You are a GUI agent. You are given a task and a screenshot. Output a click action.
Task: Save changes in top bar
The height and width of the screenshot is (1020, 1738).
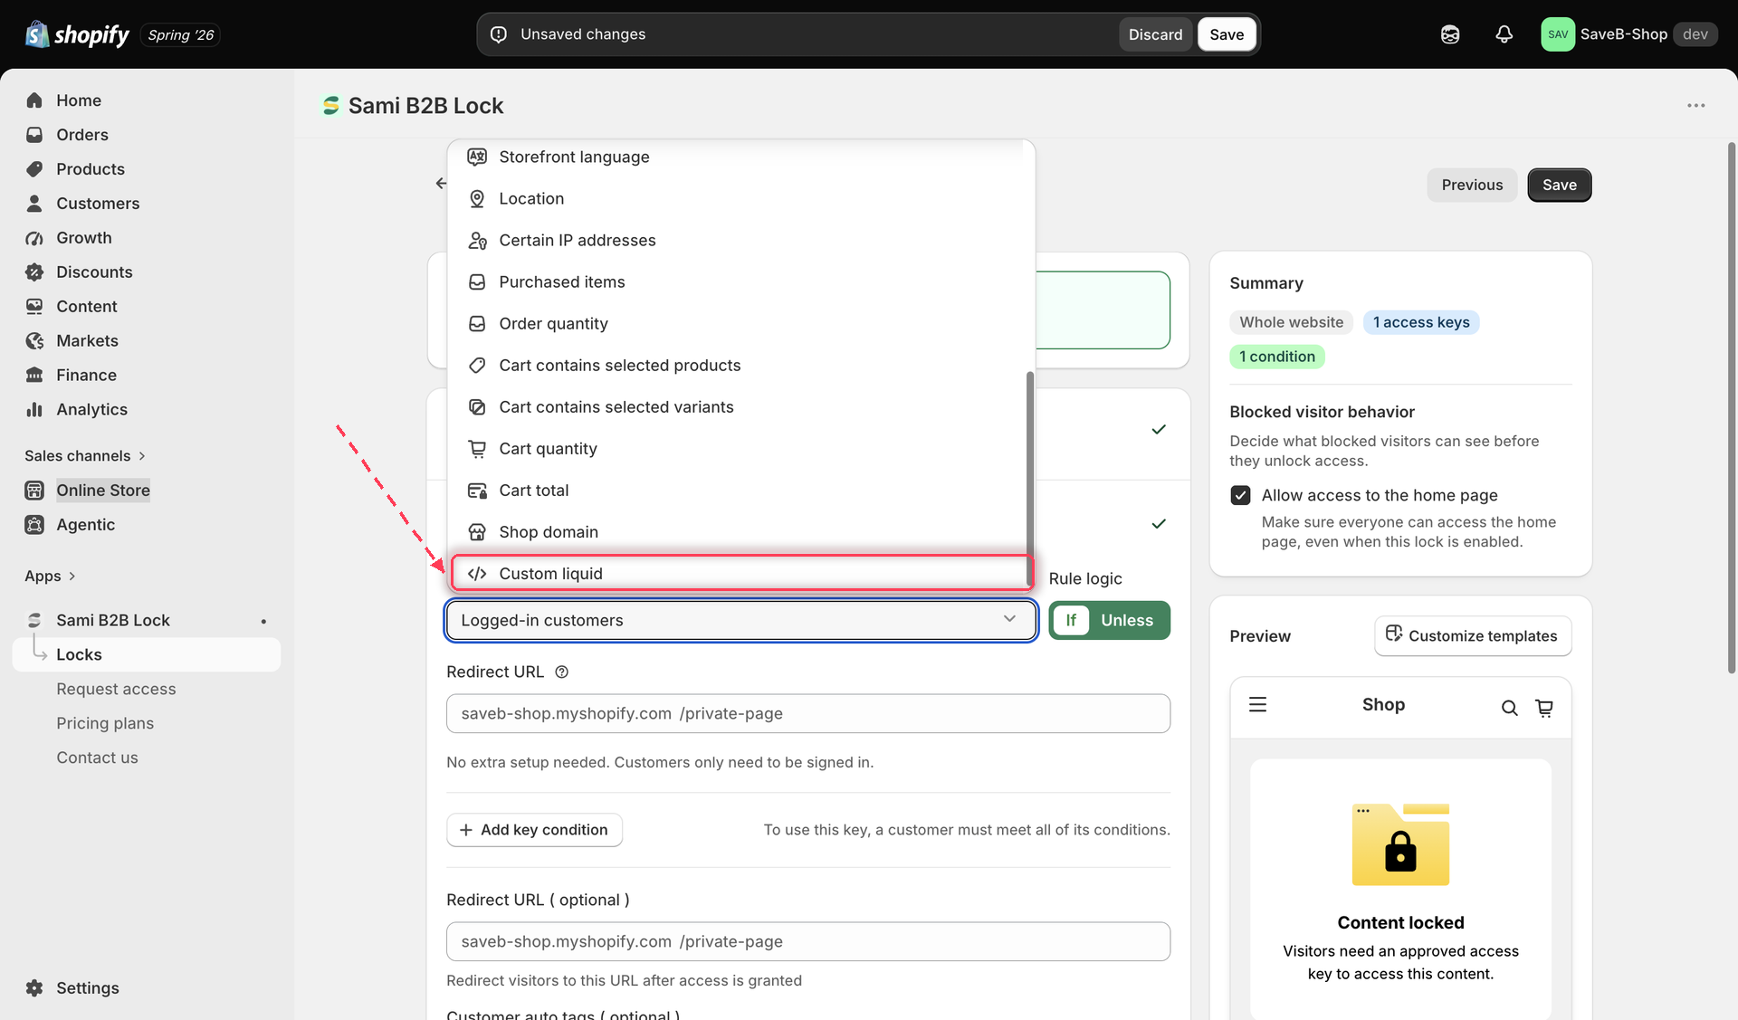click(1227, 34)
